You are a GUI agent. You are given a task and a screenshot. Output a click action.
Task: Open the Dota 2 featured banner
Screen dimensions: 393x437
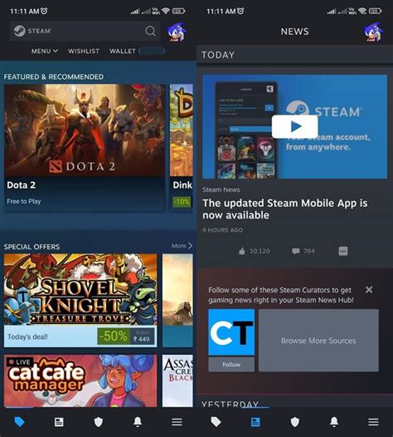click(x=85, y=130)
